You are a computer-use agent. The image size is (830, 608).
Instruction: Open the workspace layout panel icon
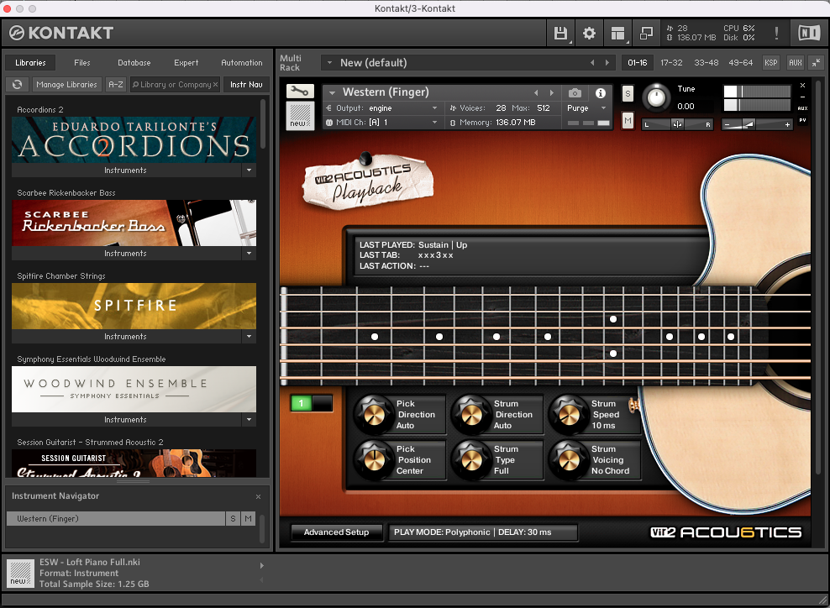617,34
